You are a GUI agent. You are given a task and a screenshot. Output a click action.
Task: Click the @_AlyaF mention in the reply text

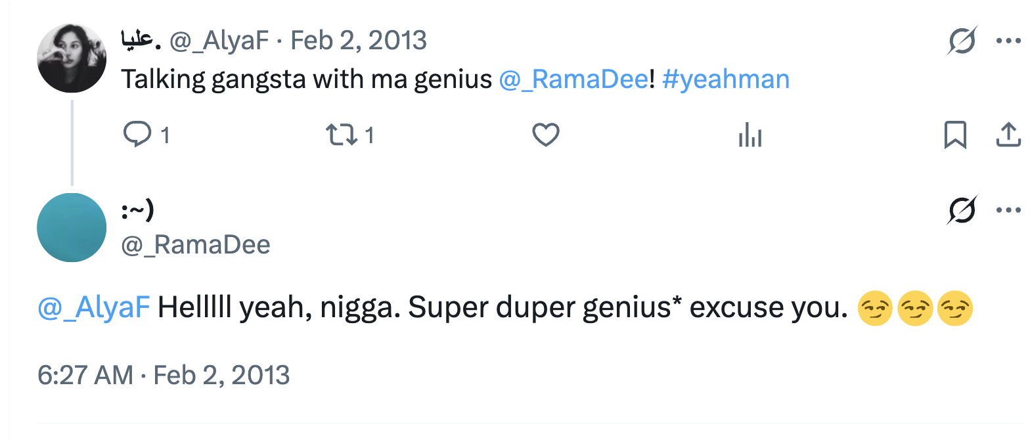pos(94,307)
